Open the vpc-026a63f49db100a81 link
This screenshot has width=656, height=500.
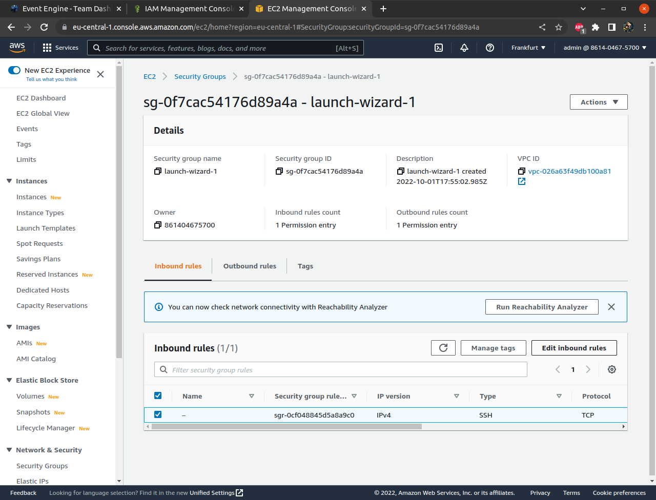click(x=569, y=171)
